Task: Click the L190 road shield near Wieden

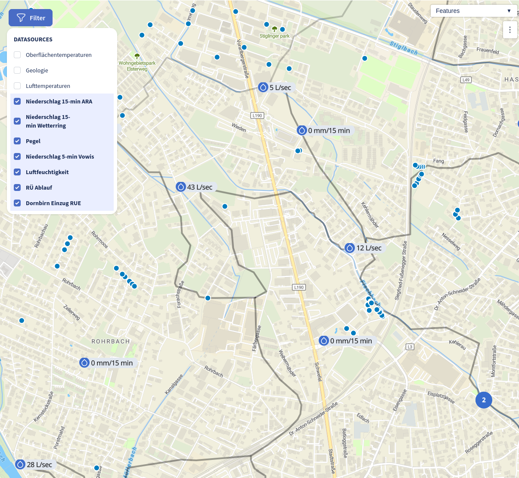Action: point(257,116)
